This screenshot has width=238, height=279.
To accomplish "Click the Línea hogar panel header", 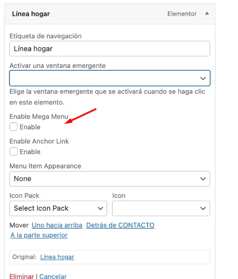I will coord(110,14).
